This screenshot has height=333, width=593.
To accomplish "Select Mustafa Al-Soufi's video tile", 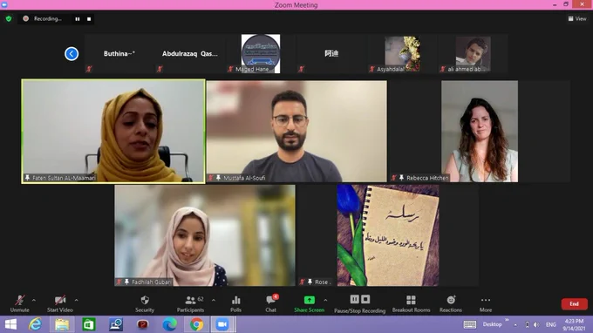I will tap(296, 131).
